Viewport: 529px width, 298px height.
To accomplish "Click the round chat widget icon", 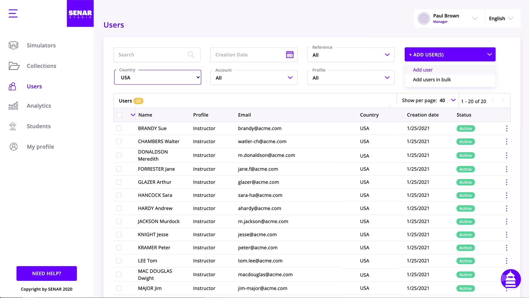I will pyautogui.click(x=510, y=279).
